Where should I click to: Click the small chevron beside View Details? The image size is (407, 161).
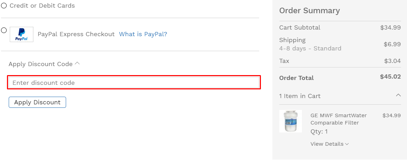tap(347, 144)
